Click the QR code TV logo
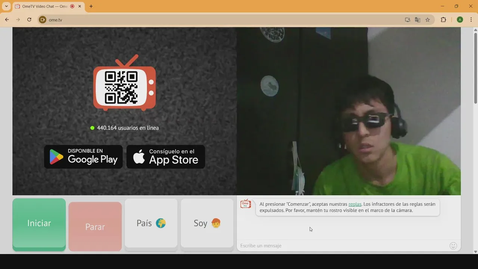The width and height of the screenshot is (478, 269). coord(124,83)
